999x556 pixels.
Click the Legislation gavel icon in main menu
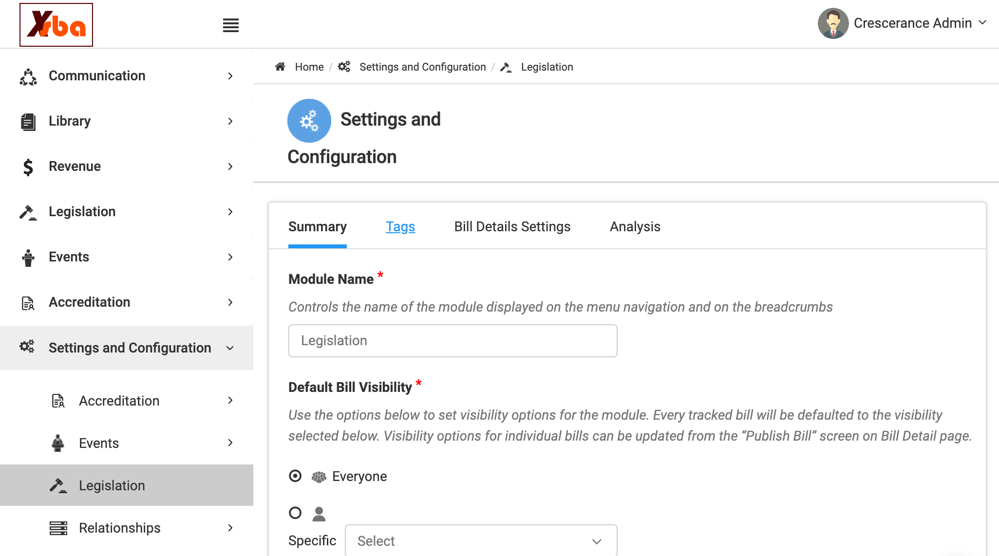click(x=28, y=212)
